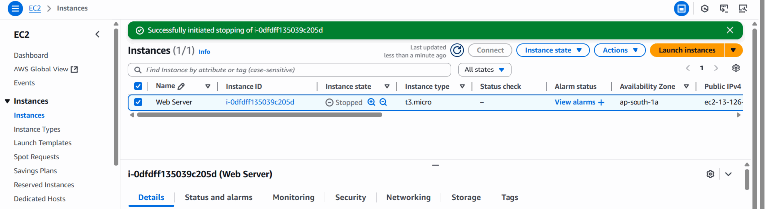Image resolution: width=765 pixels, height=209 pixels.
Task: Collapse the instance details panel chevron
Action: [728, 174]
